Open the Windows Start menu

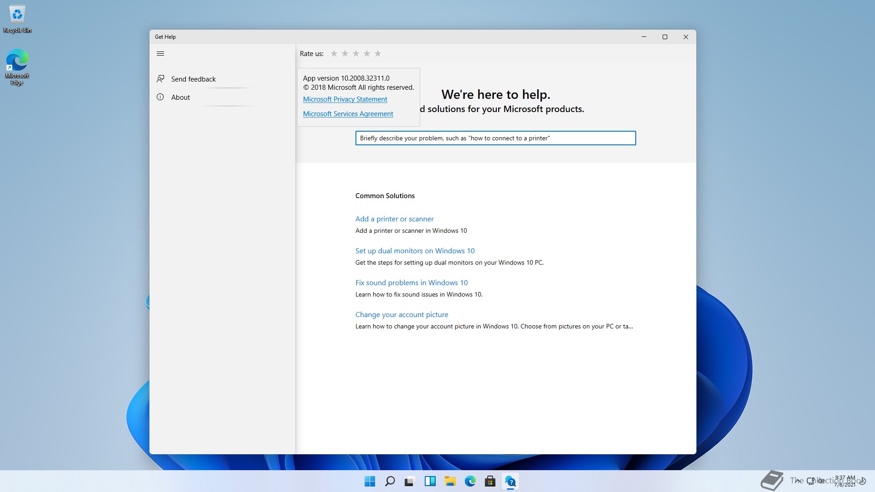370,481
